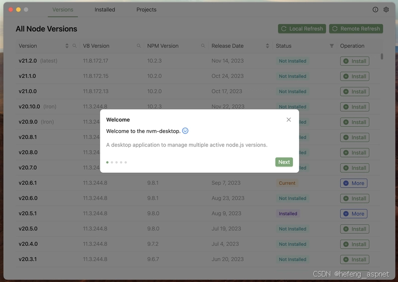Viewport: 398px width, 282px height.
Task: Search icon in NPM Version header
Action: tap(203, 46)
